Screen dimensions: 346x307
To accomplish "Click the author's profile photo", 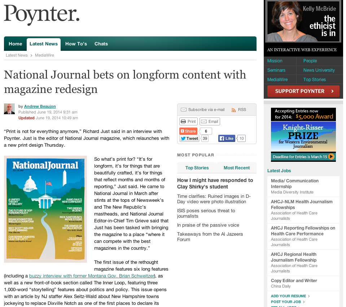I will tap(9, 109).
